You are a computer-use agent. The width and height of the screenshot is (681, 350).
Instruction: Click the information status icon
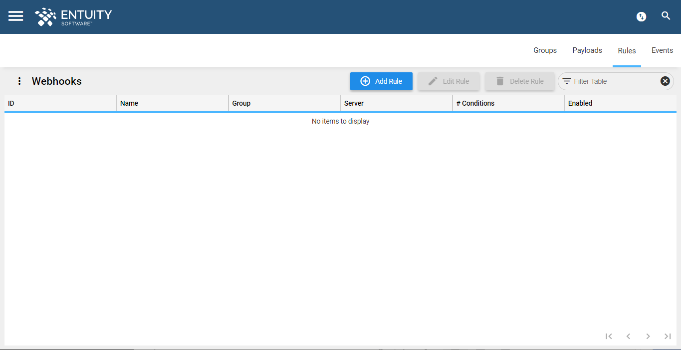641,16
